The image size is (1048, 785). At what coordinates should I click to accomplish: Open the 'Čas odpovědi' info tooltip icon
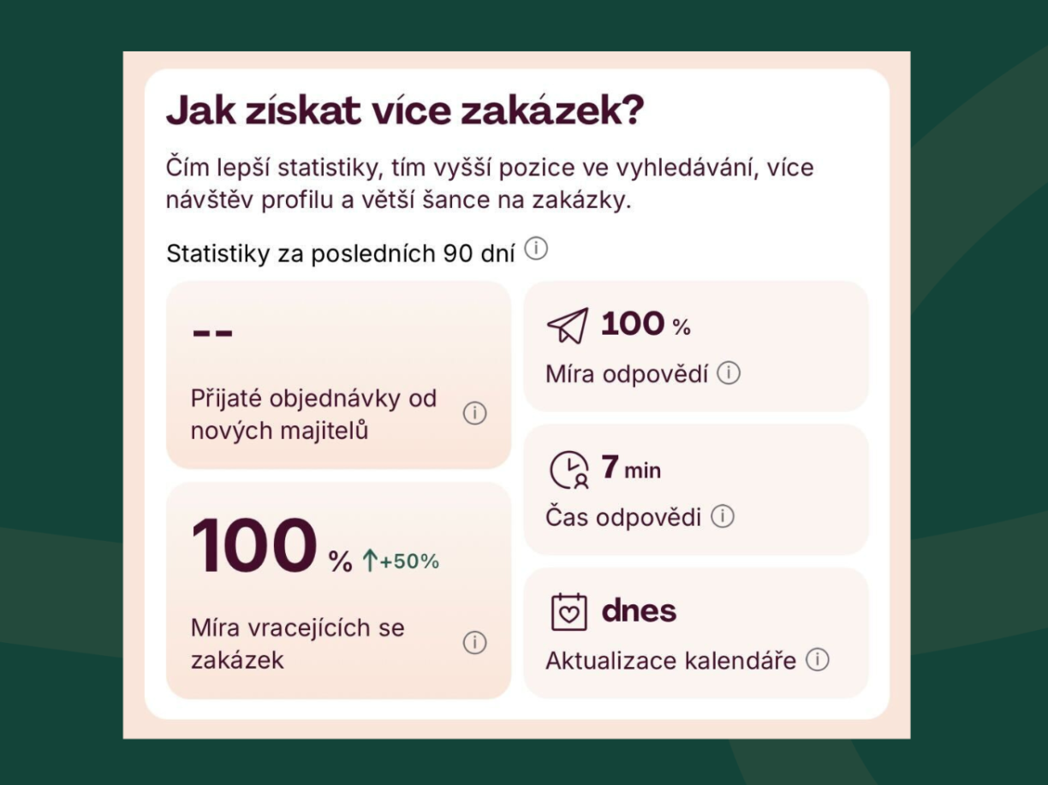coord(723,517)
